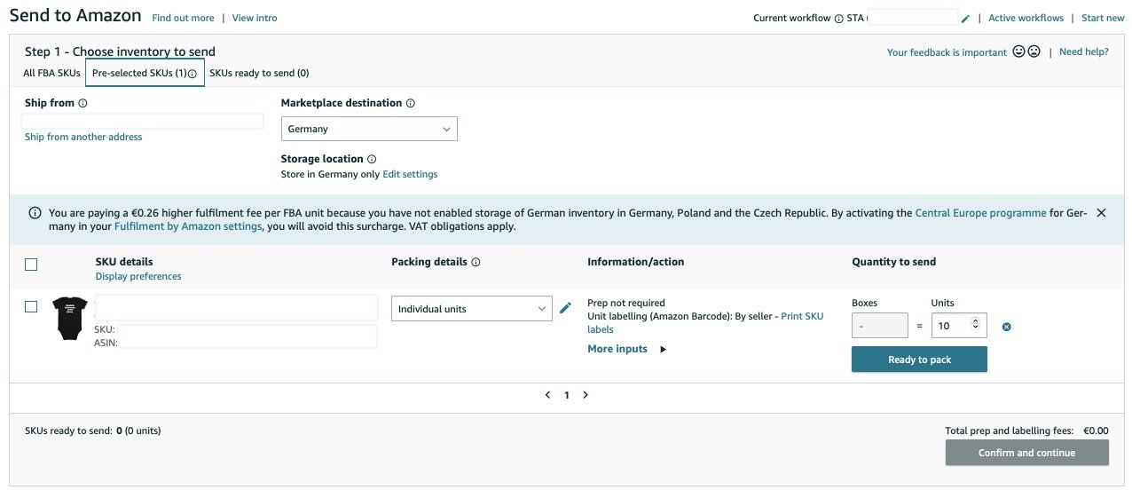The height and width of the screenshot is (490, 1132).
Task: Edit the current workflow name pencil icon
Action: (965, 19)
